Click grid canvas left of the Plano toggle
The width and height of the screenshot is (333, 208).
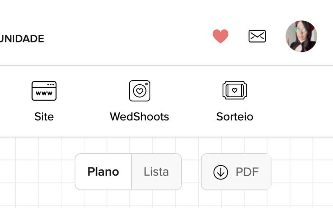click(38, 172)
